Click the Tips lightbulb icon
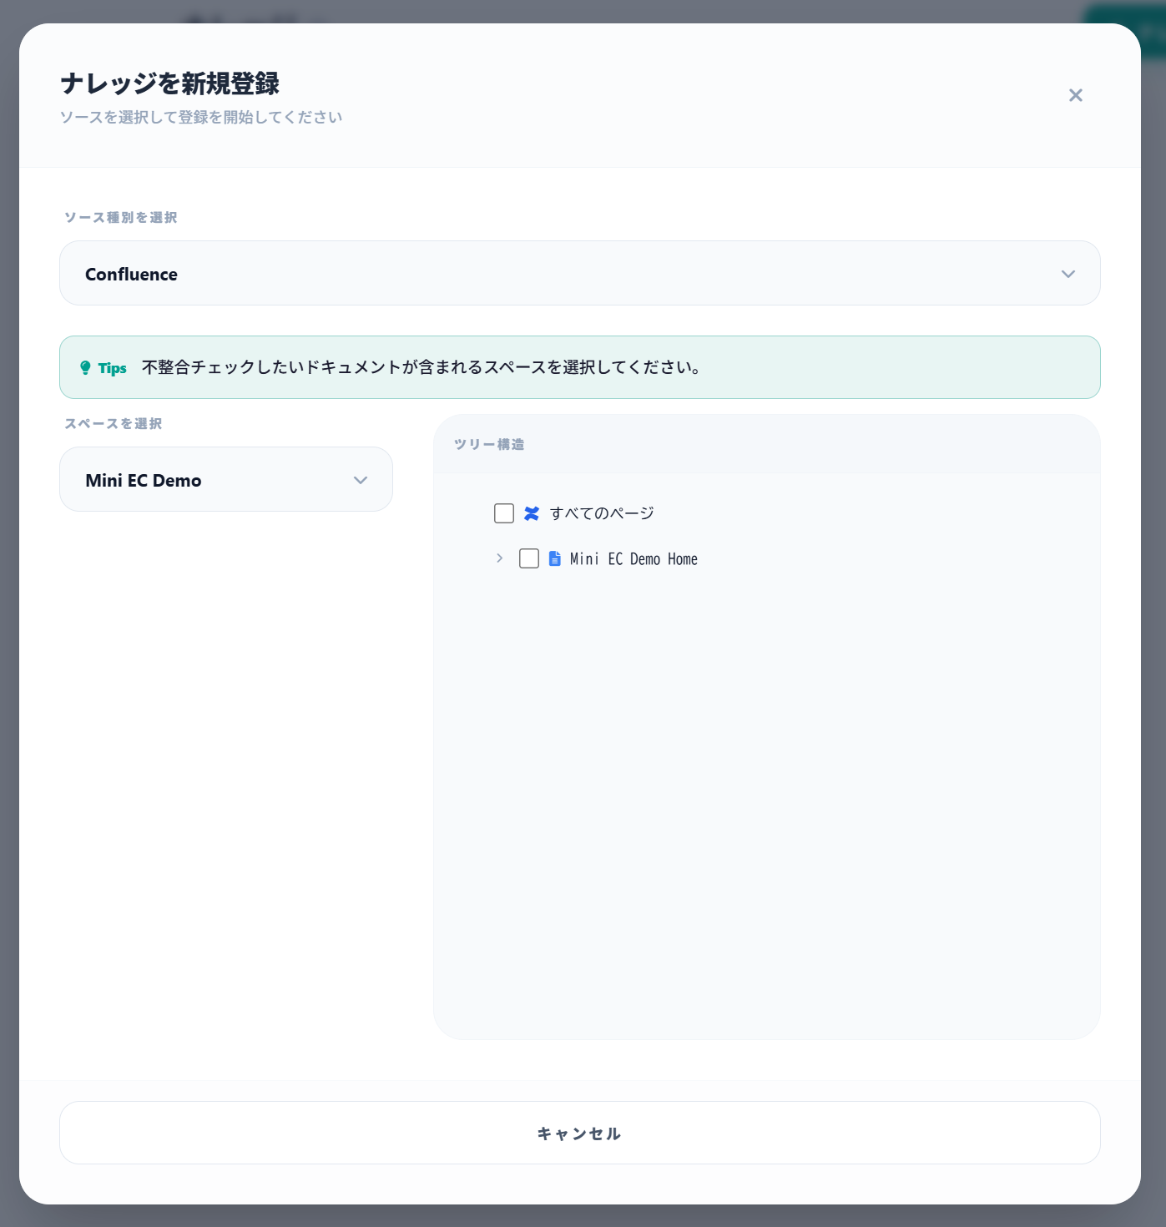1166x1227 pixels. (88, 367)
